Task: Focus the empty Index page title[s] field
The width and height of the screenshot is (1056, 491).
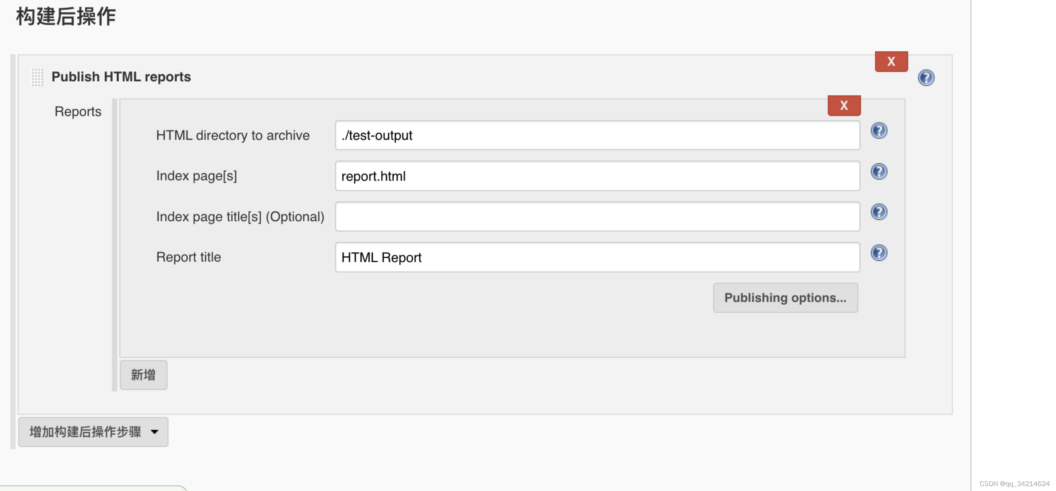Action: [597, 216]
